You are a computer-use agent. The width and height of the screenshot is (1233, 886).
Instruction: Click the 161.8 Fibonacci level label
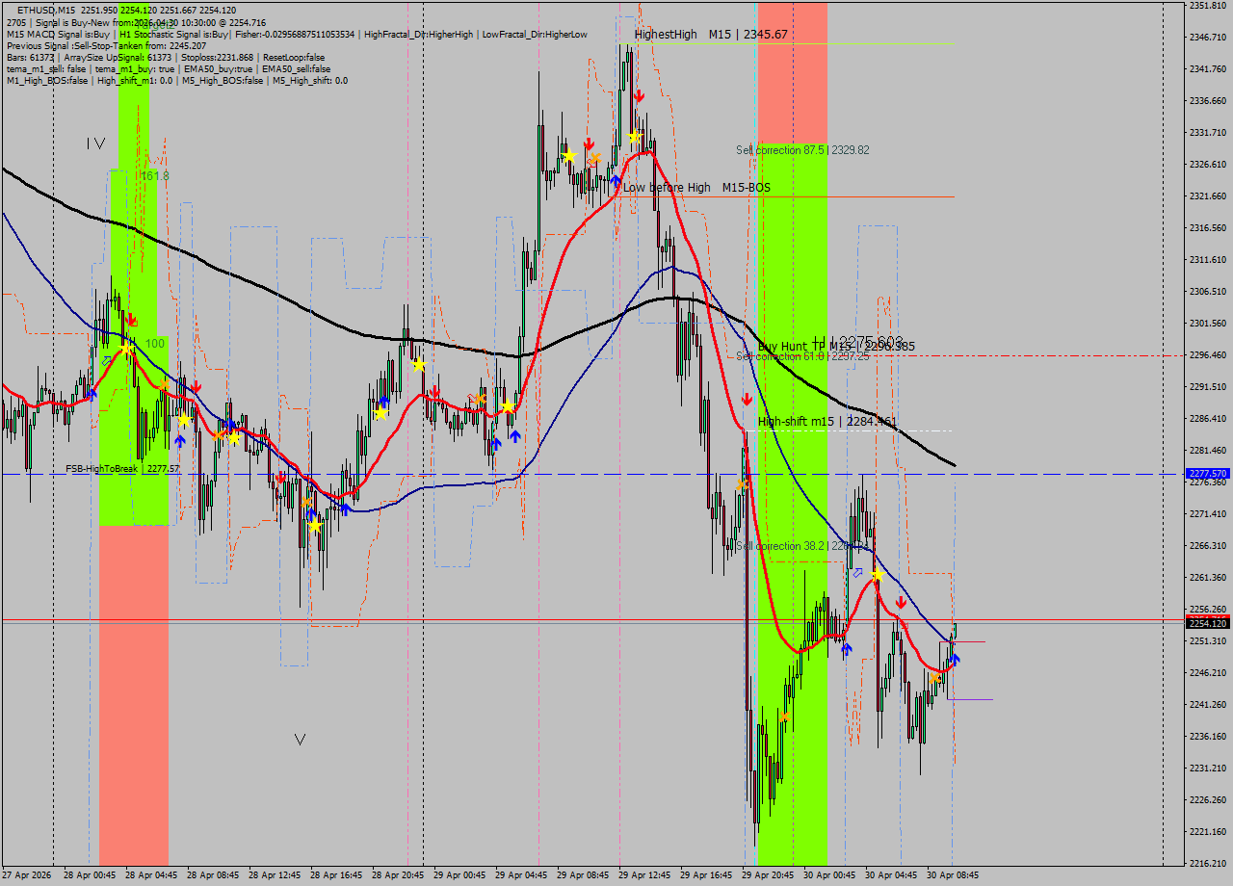click(154, 176)
